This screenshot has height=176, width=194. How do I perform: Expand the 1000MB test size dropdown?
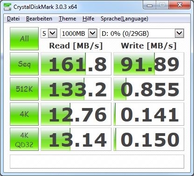tap(93, 33)
